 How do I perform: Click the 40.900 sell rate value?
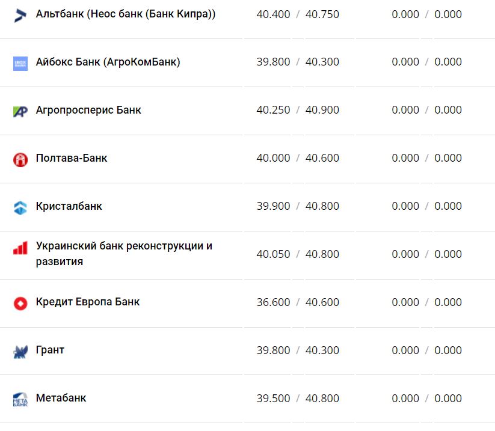click(322, 110)
